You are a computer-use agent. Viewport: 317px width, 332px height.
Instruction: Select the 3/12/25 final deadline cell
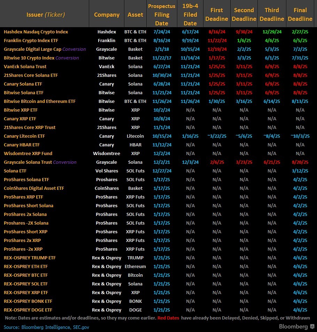[300, 171]
